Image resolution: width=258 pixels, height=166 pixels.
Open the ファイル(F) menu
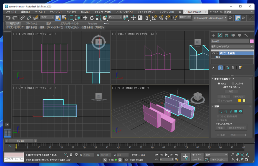(11, 12)
